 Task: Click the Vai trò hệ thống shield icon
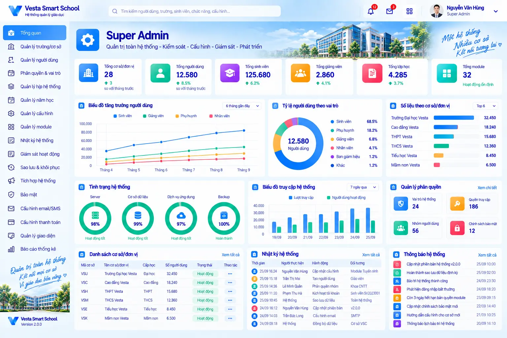click(x=401, y=203)
